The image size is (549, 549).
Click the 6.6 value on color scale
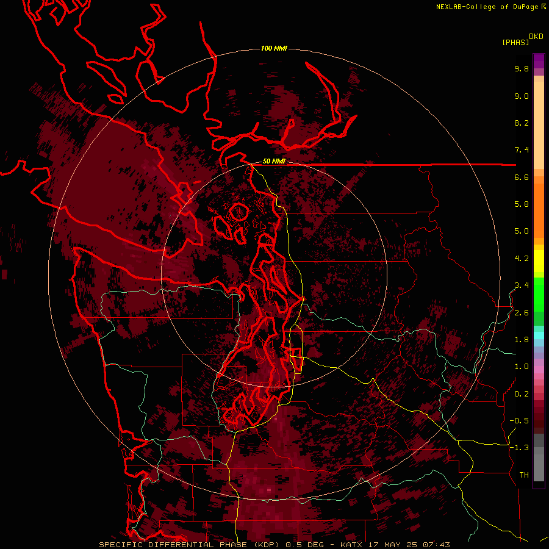[522, 177]
